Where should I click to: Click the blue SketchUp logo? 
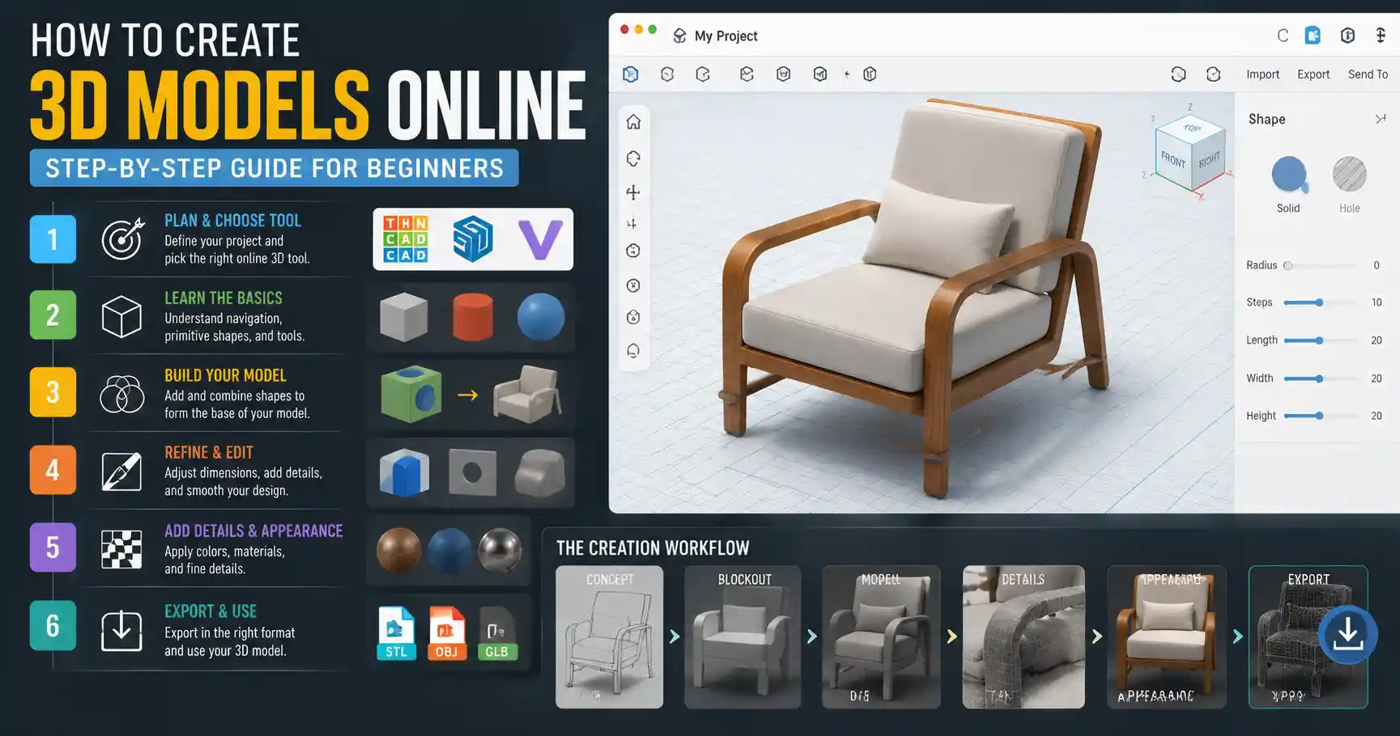[473, 239]
